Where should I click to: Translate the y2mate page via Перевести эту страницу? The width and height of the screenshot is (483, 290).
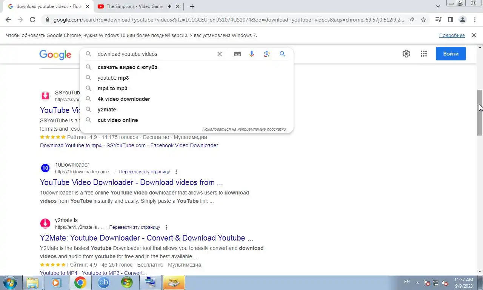(135, 227)
